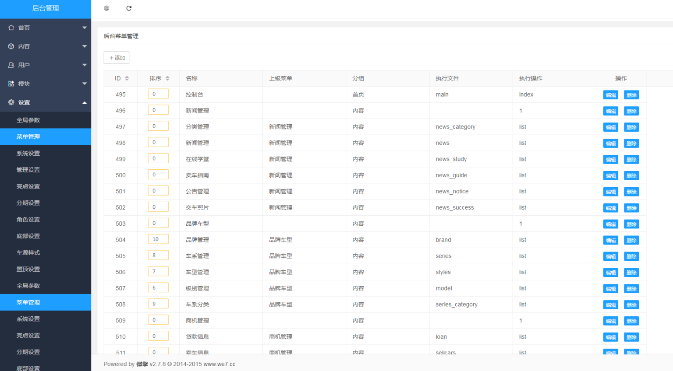
Task: Click the 添加 add button
Action: [x=116, y=57]
